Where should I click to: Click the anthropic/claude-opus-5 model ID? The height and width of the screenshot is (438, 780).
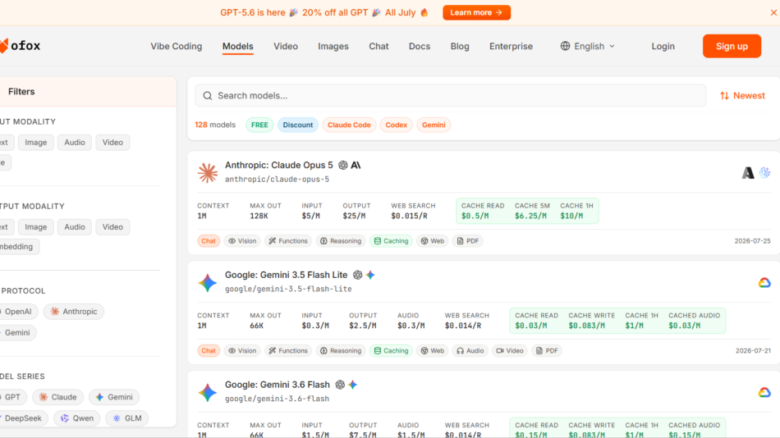pos(277,180)
